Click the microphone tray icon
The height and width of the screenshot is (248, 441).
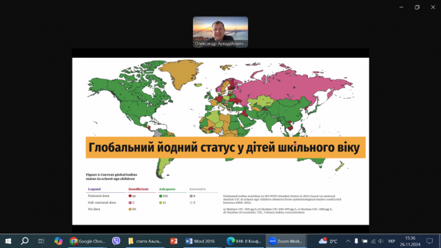(356, 241)
